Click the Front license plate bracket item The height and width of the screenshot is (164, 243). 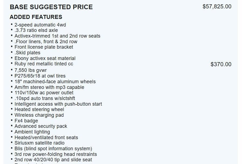point(44,47)
